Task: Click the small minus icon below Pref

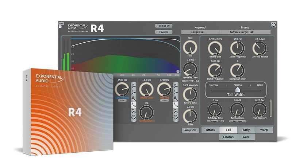Action: 60,27
